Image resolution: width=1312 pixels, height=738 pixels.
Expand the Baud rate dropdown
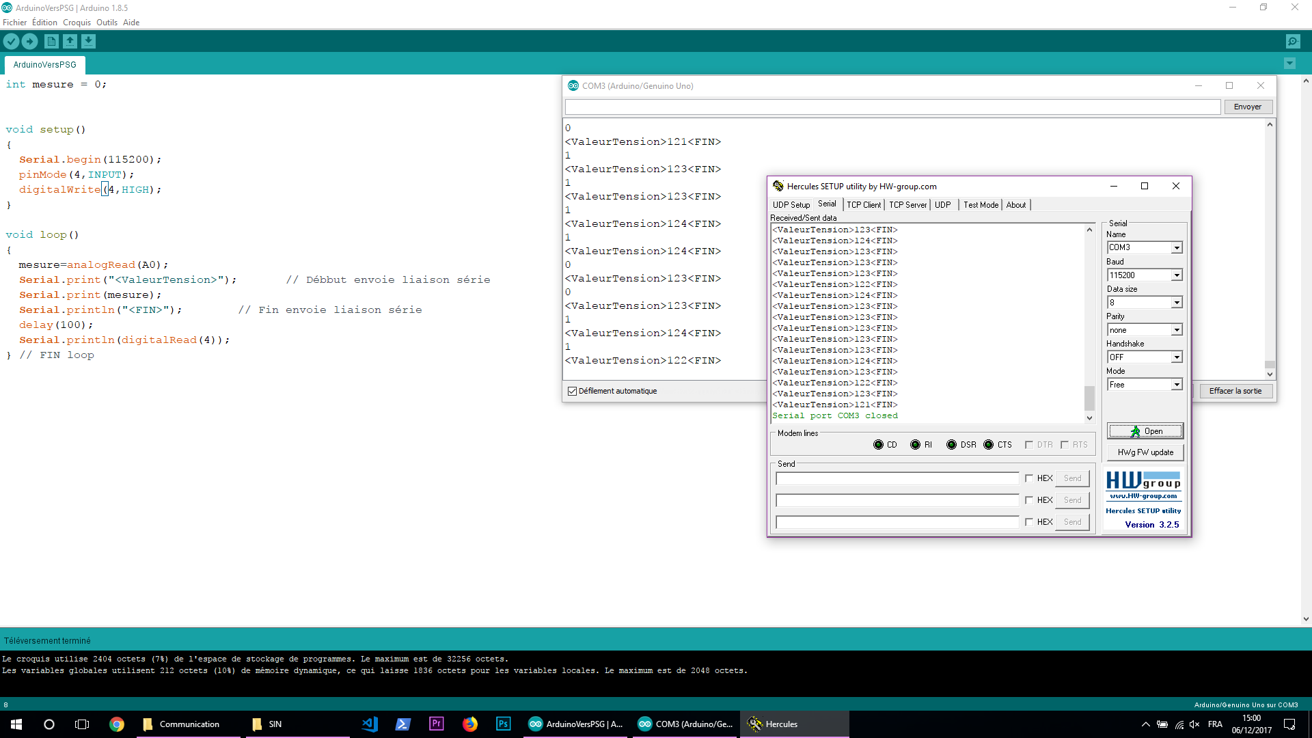click(x=1177, y=275)
